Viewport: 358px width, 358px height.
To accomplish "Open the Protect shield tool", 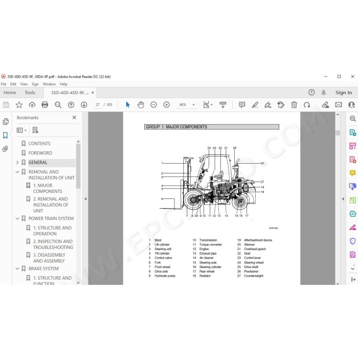I will coord(353,241).
